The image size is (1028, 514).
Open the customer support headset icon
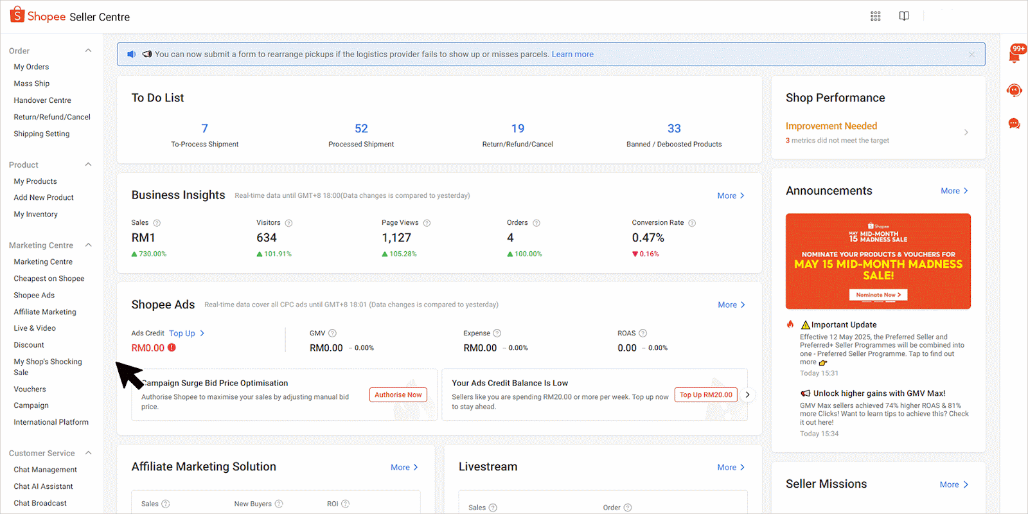pos(1015,91)
